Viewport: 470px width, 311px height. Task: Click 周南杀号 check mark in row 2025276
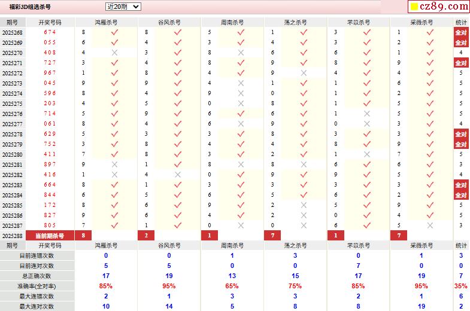(241, 114)
